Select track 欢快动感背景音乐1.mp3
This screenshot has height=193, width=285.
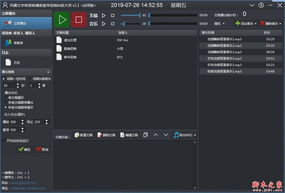[x=241, y=59]
